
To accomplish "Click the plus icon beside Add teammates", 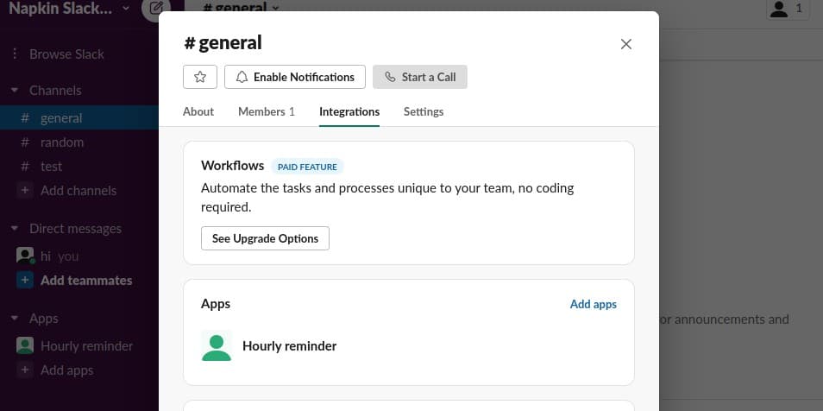I will click(25, 280).
